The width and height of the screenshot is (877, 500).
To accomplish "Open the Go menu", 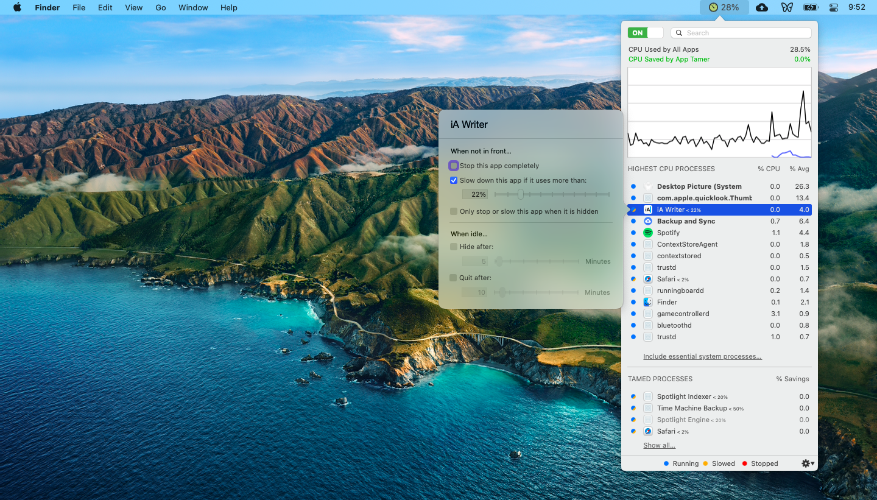I will [161, 7].
